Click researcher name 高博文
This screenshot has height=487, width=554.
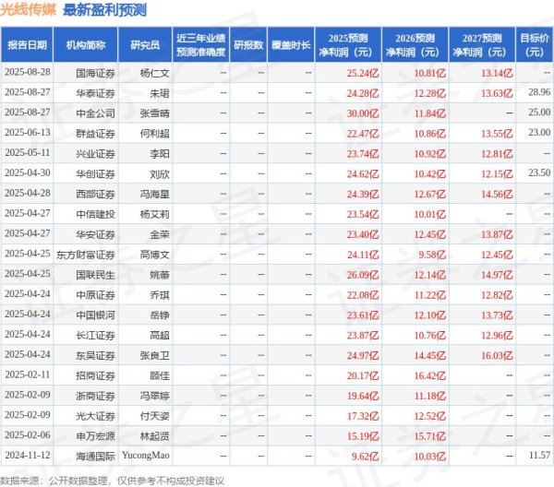click(155, 255)
